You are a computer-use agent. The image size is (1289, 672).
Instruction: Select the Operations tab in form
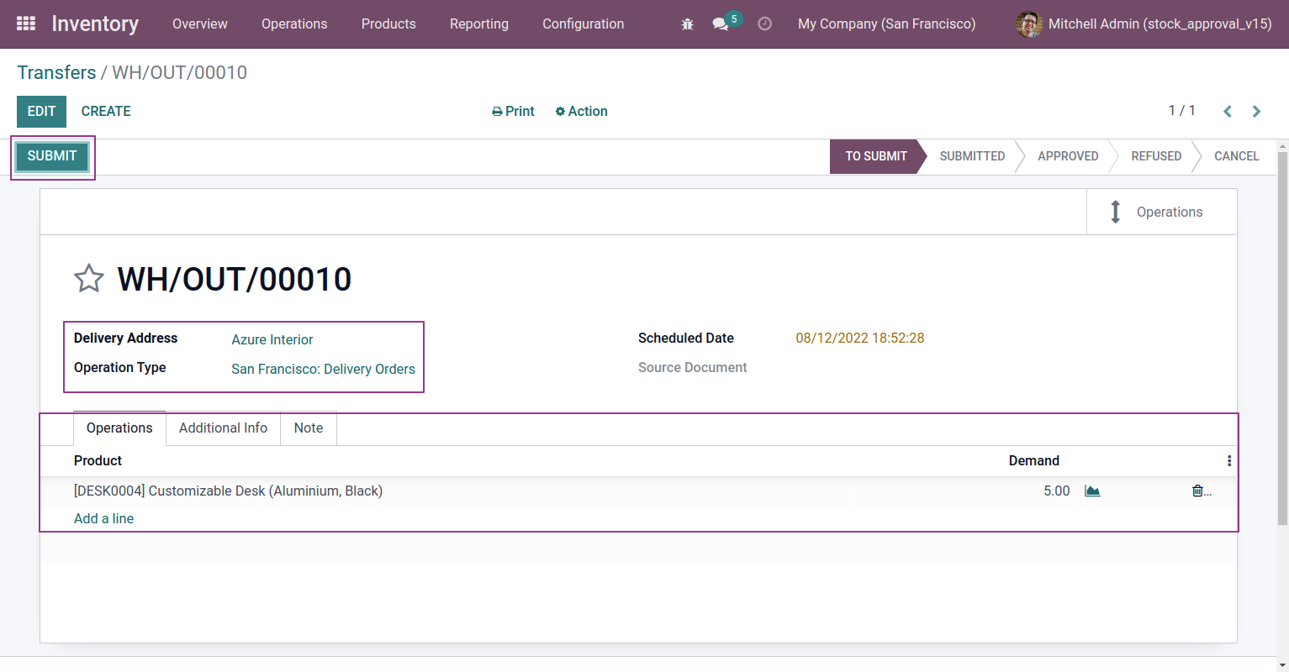coord(119,428)
